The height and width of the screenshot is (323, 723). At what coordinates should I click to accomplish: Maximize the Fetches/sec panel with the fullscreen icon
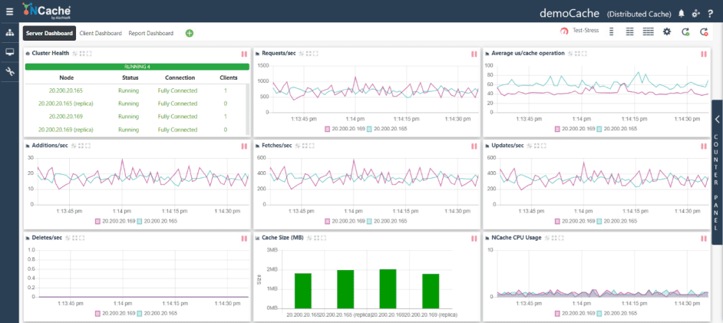tap(312, 146)
